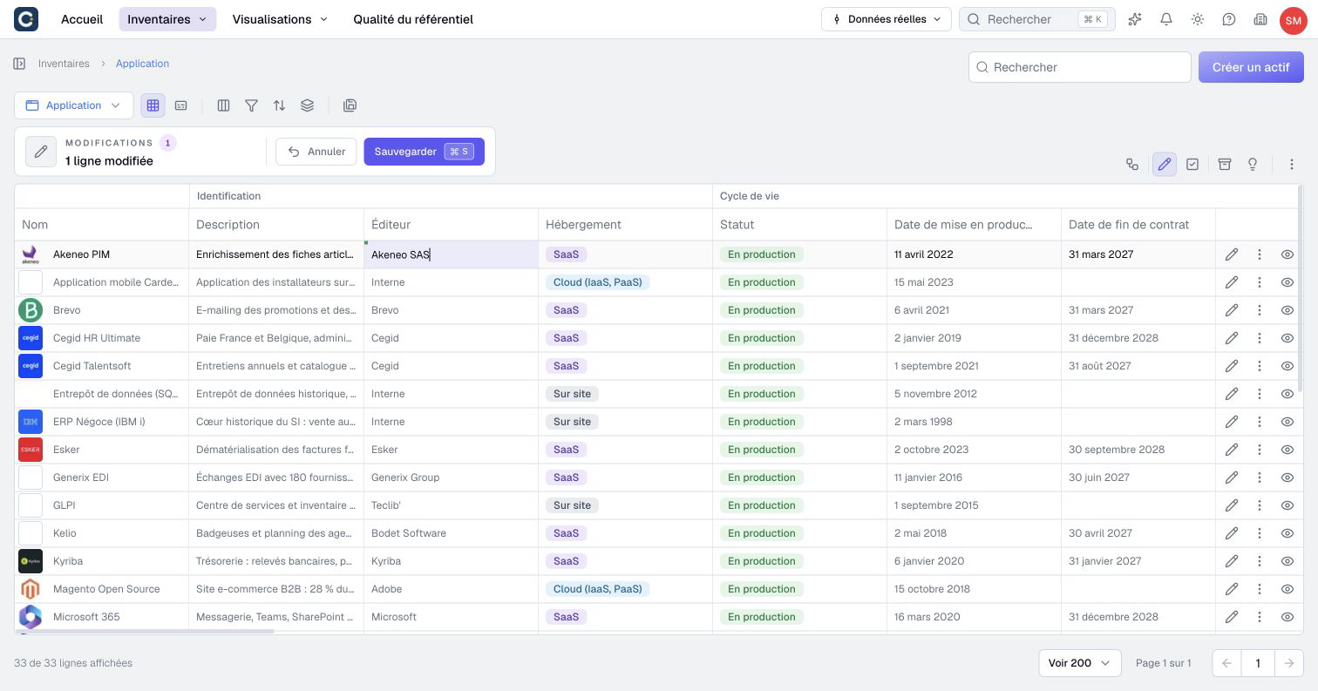Open the Données réelles dropdown
Screen dimensions: 1318x691
click(x=887, y=19)
